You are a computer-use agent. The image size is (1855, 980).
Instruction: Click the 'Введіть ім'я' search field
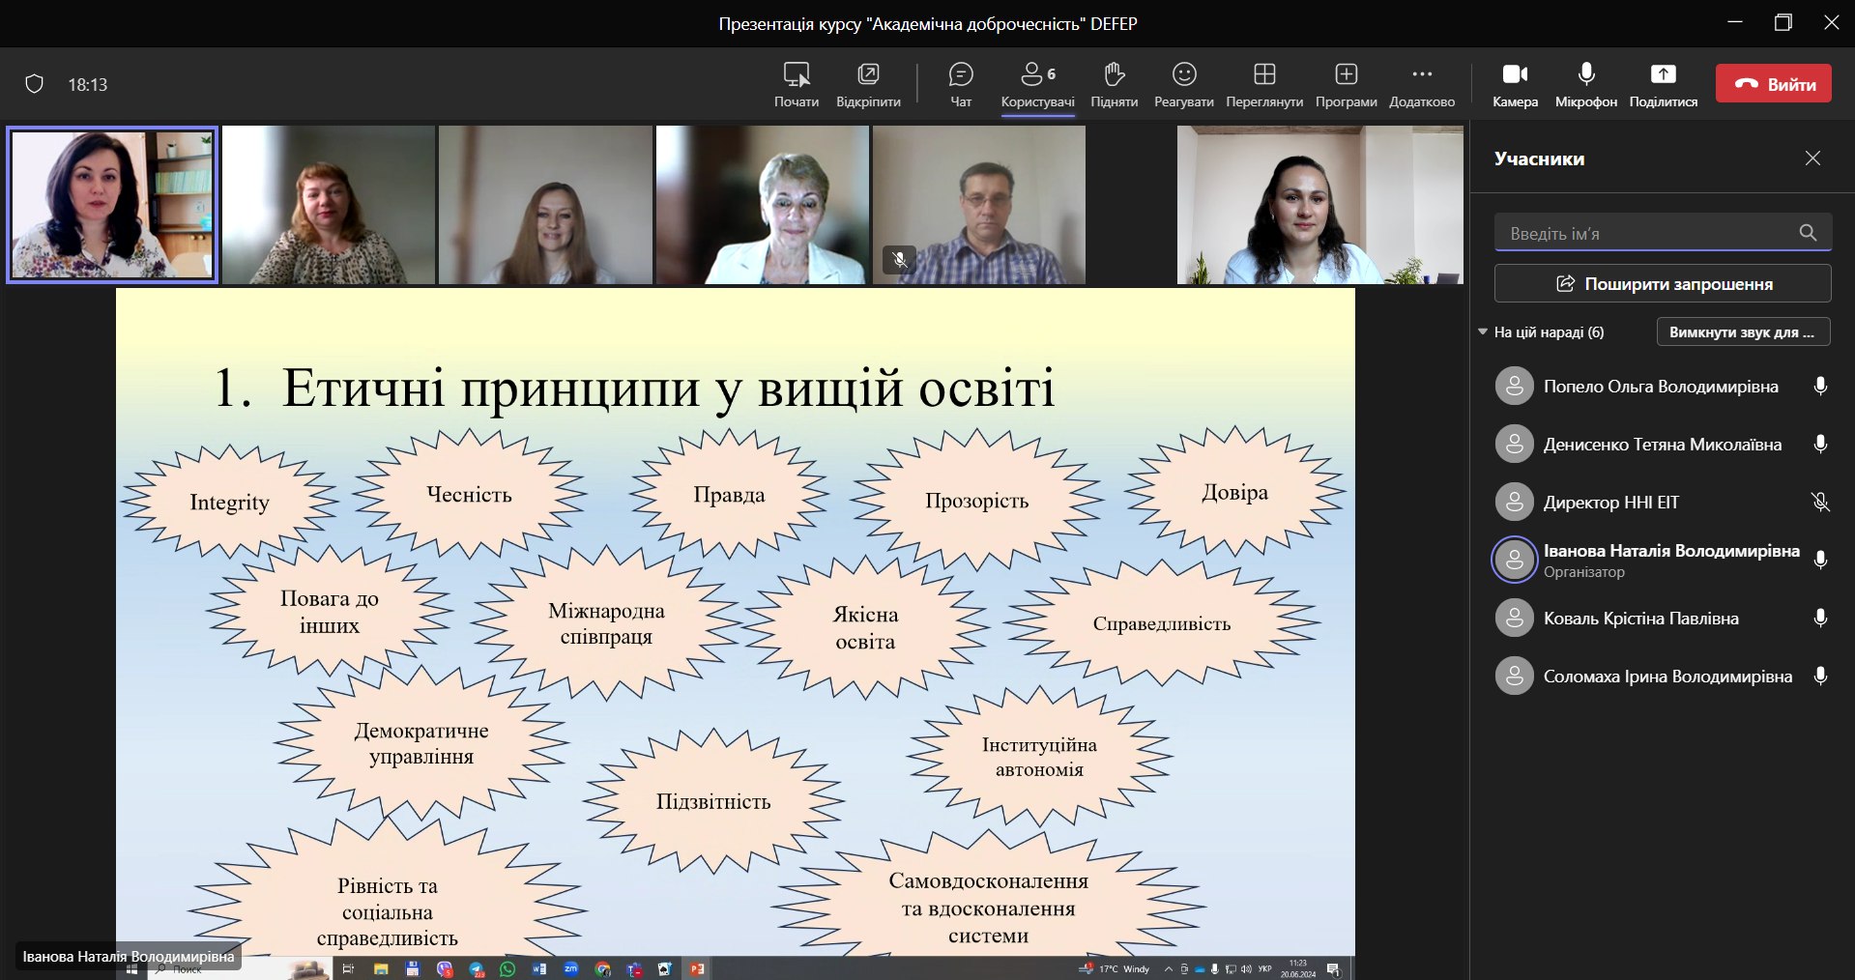1648,233
